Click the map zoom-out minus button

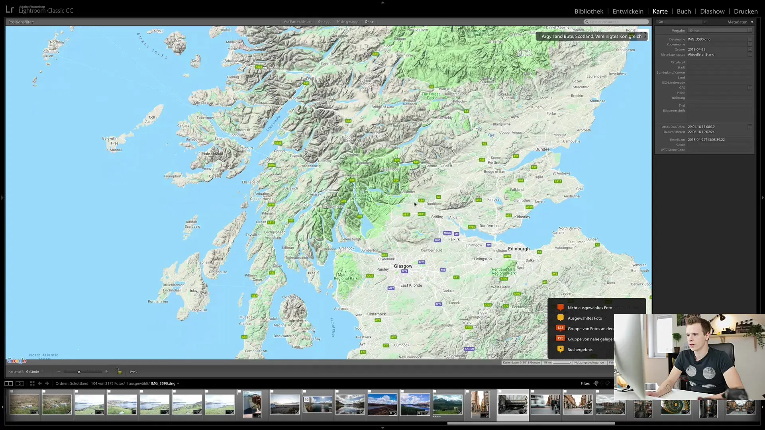59,371
